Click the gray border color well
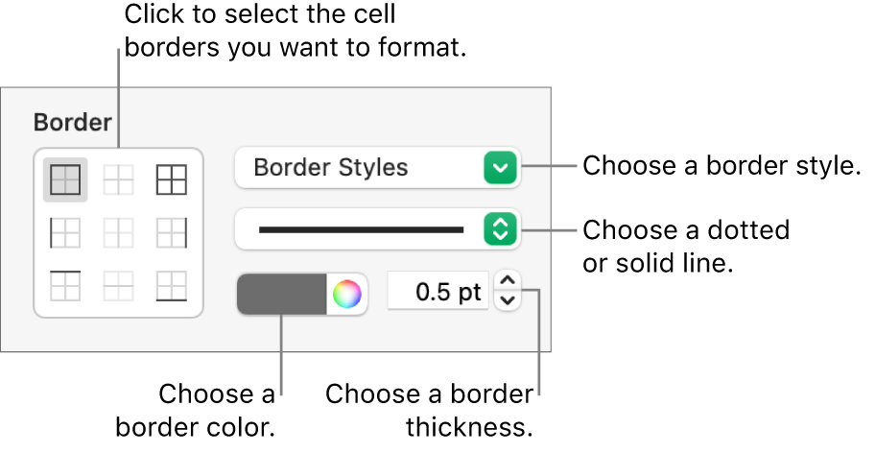Viewport: 875px width, 453px height. click(x=283, y=294)
